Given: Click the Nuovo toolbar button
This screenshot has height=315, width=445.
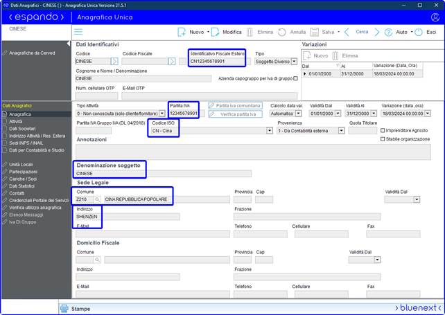Looking at the screenshot, I should click(x=191, y=32).
